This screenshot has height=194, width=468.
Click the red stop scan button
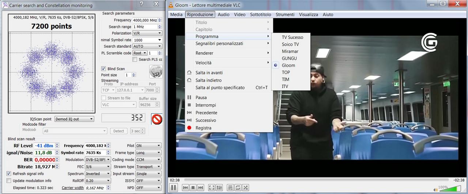pos(157,119)
